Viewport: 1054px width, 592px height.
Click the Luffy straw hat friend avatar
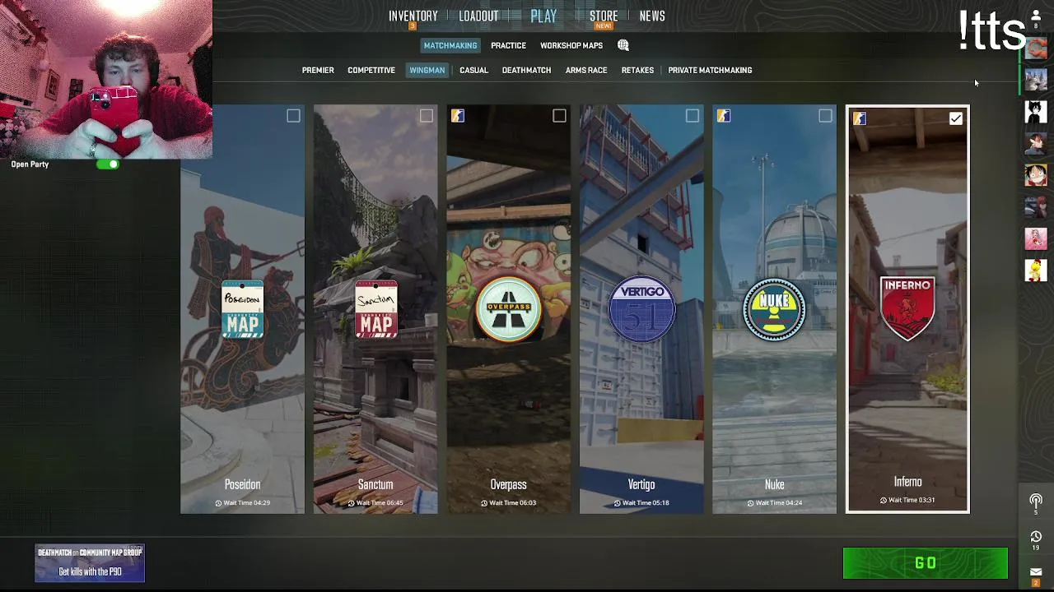1036,175
